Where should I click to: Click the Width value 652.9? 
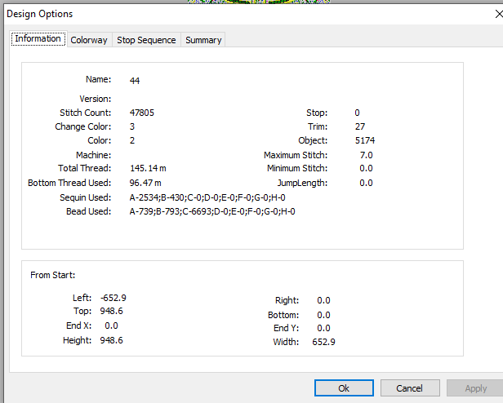click(x=323, y=342)
